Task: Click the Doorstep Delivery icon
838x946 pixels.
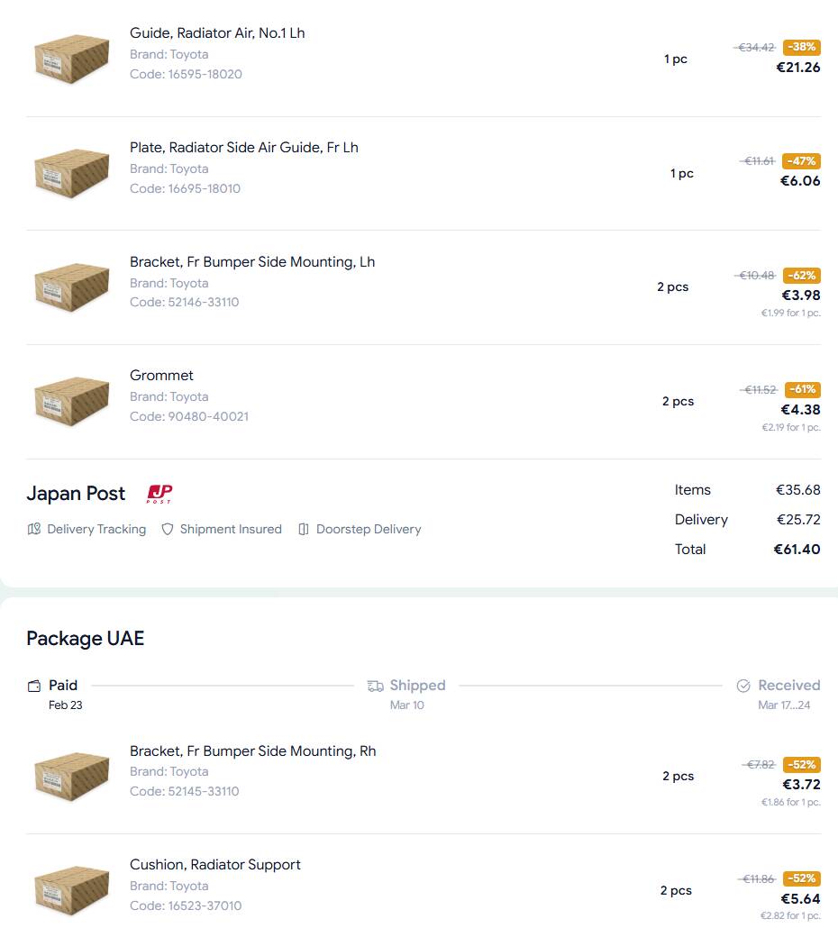Action: point(304,529)
